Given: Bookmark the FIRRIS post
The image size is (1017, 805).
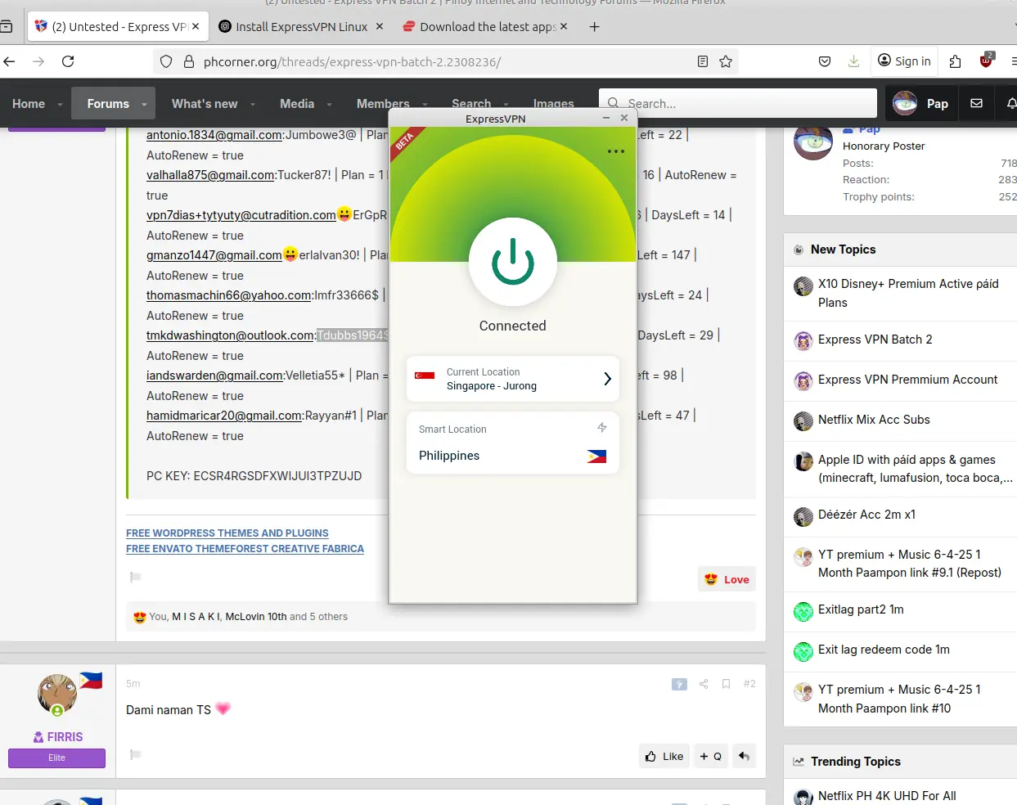Looking at the screenshot, I should click(726, 684).
